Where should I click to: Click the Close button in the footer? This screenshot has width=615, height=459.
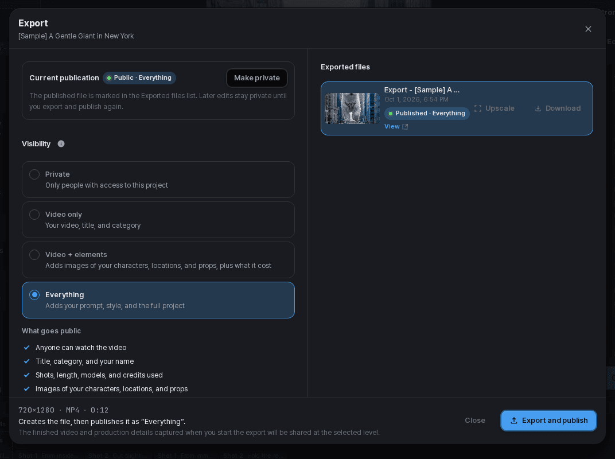[475, 421]
